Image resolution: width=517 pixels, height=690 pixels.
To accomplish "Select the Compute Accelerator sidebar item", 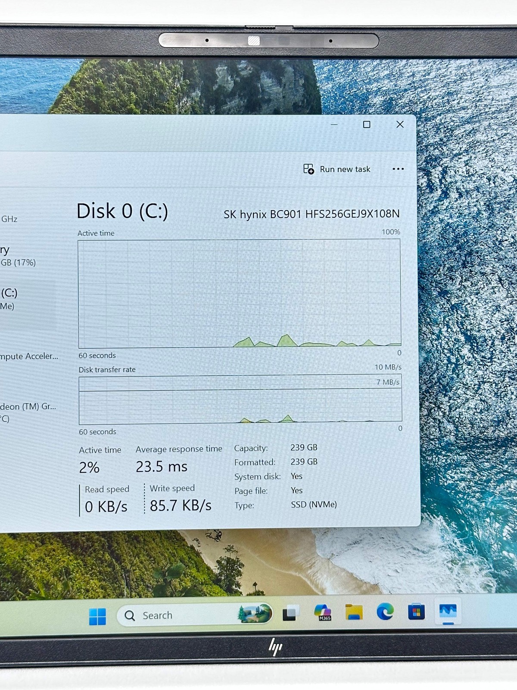I will pyautogui.click(x=29, y=356).
